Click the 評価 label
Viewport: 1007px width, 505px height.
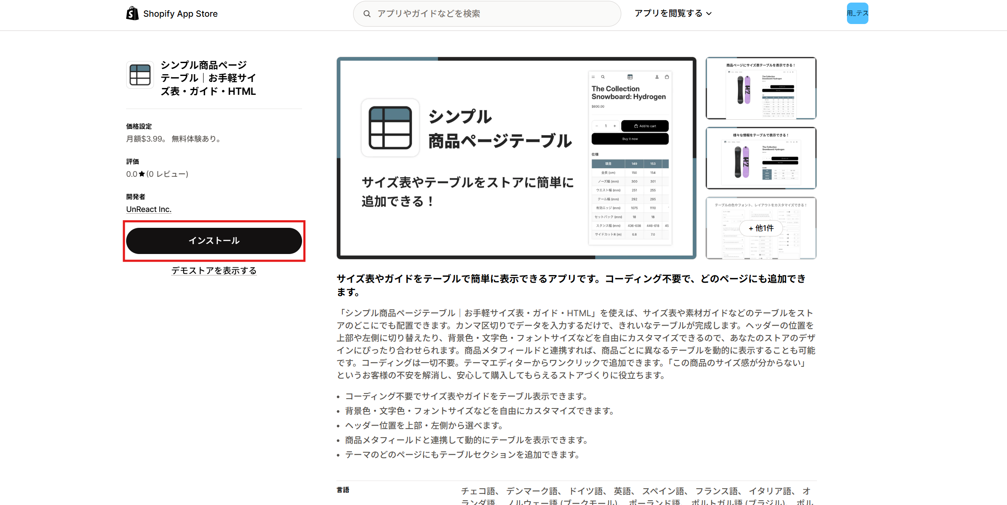pyautogui.click(x=133, y=161)
